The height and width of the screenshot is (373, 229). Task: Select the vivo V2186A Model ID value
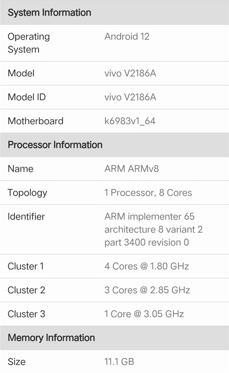click(130, 97)
